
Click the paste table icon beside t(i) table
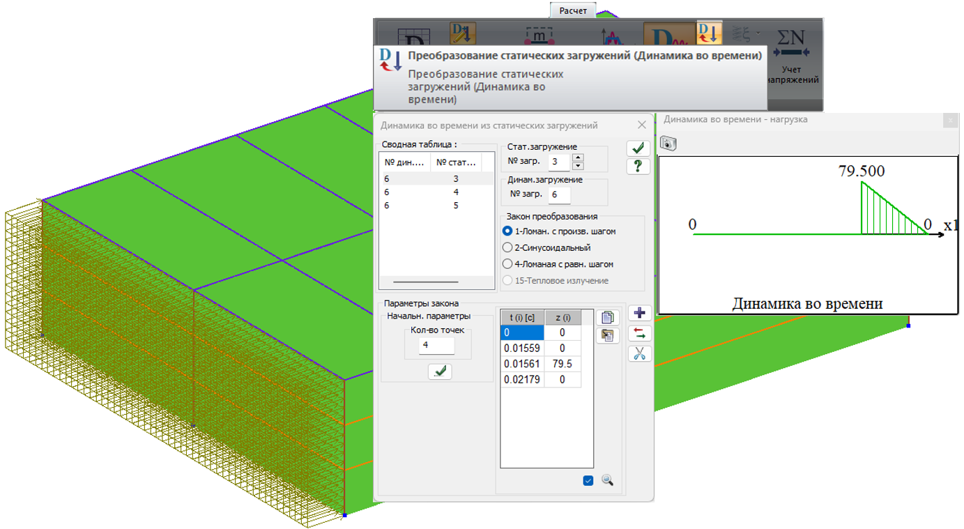[x=608, y=336]
